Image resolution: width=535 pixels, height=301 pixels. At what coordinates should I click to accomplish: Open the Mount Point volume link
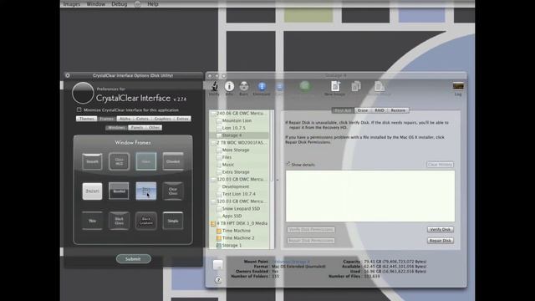coord(291,262)
